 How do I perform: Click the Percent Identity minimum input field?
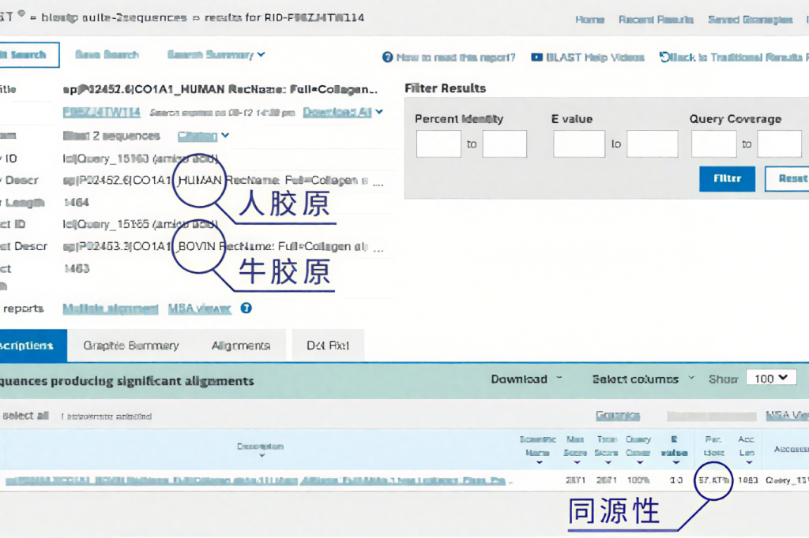click(438, 144)
